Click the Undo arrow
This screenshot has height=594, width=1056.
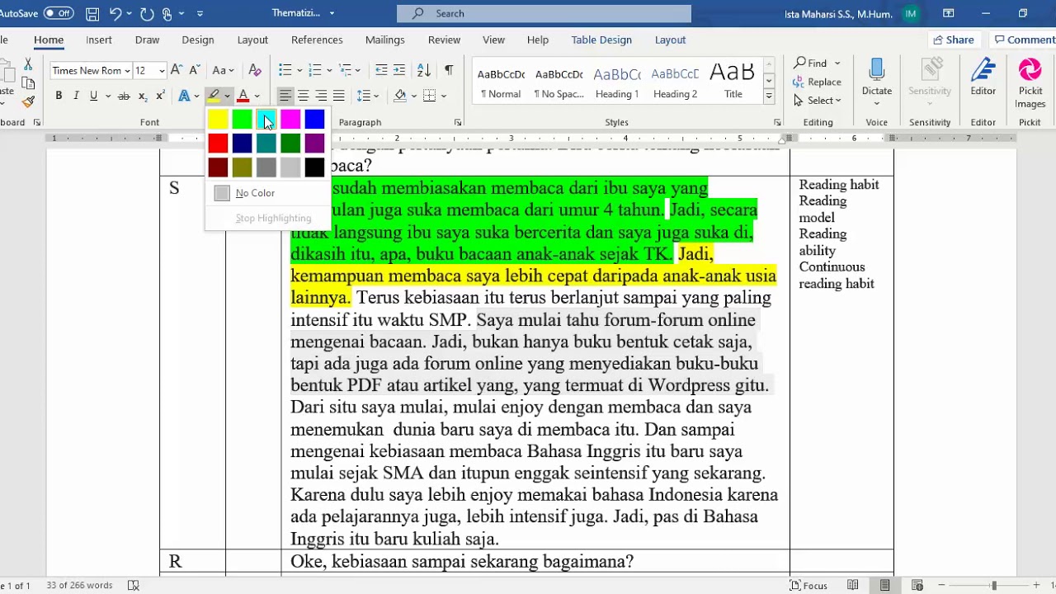(x=115, y=13)
